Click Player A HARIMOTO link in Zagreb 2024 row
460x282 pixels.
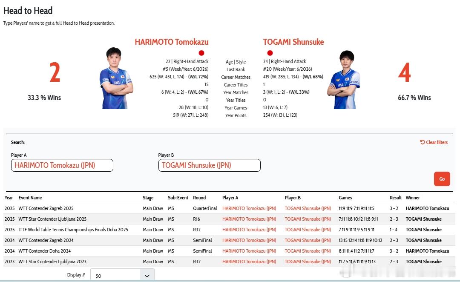(249, 240)
